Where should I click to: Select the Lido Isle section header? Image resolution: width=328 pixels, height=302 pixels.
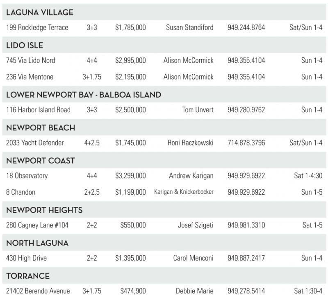25,45
